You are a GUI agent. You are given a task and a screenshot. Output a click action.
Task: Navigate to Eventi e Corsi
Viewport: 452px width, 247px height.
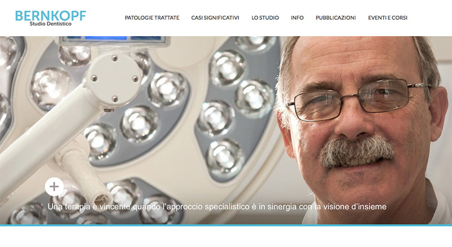(x=388, y=18)
